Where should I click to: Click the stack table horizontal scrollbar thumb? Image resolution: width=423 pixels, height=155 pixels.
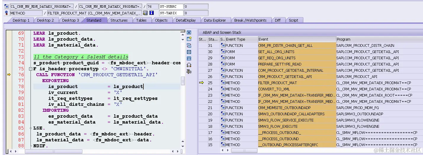[x=244, y=151]
